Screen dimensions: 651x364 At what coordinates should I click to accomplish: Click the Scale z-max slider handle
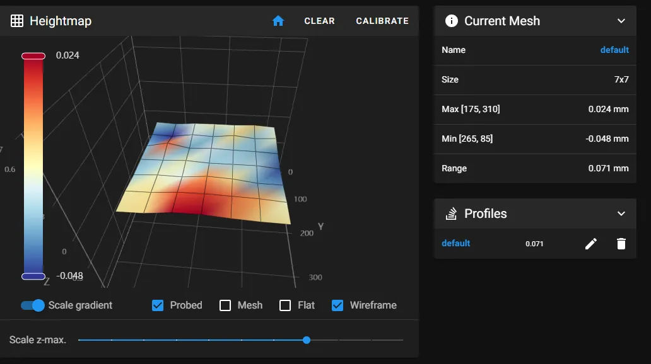[x=307, y=340]
